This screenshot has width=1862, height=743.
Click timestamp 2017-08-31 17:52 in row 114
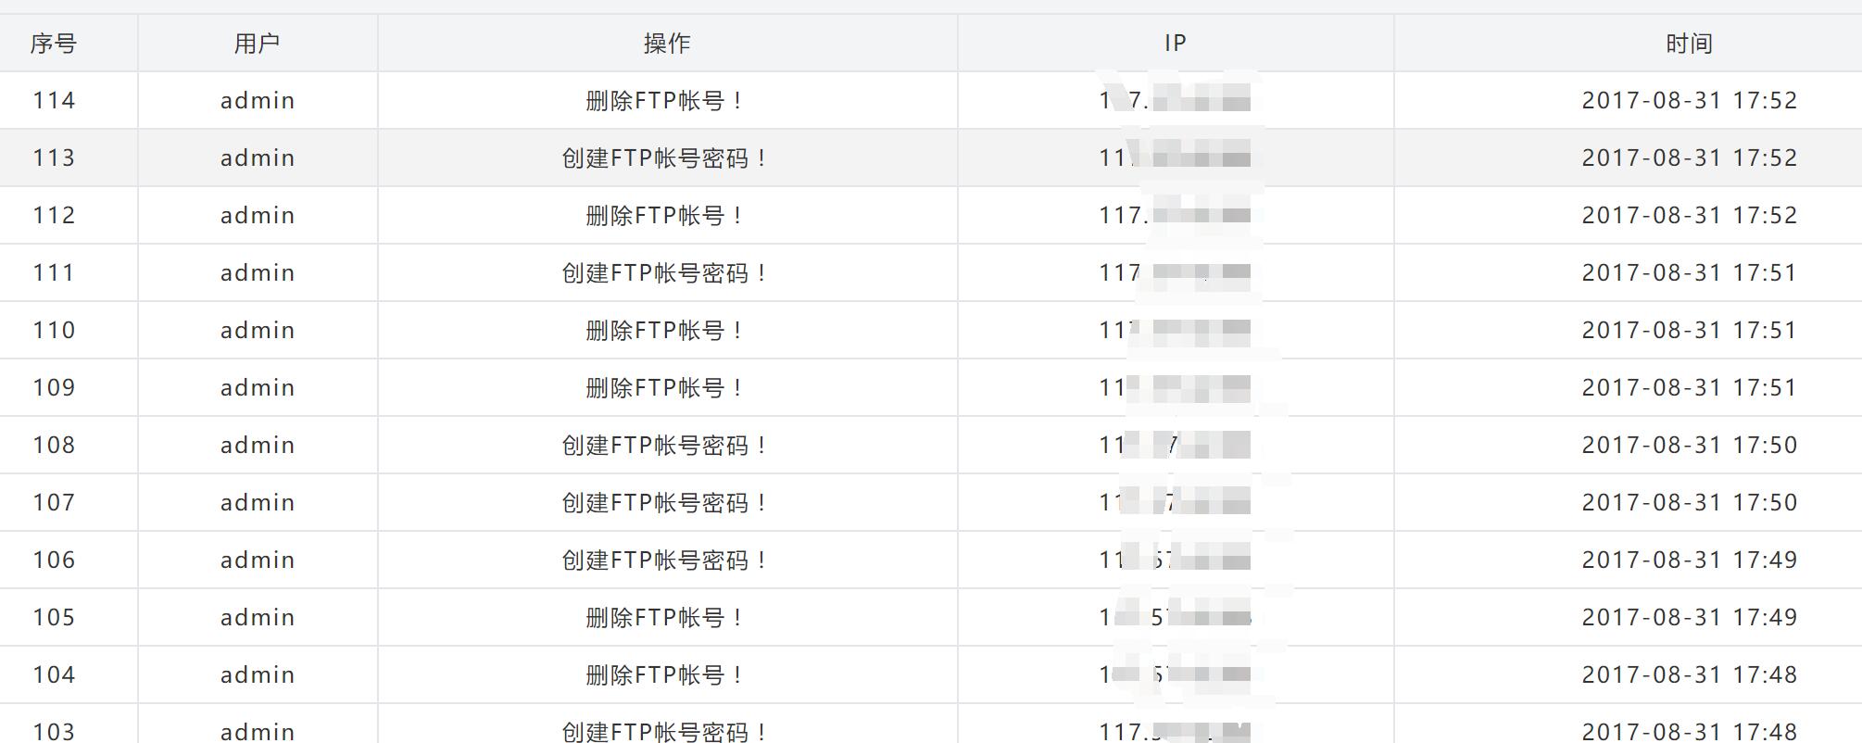click(x=1689, y=100)
